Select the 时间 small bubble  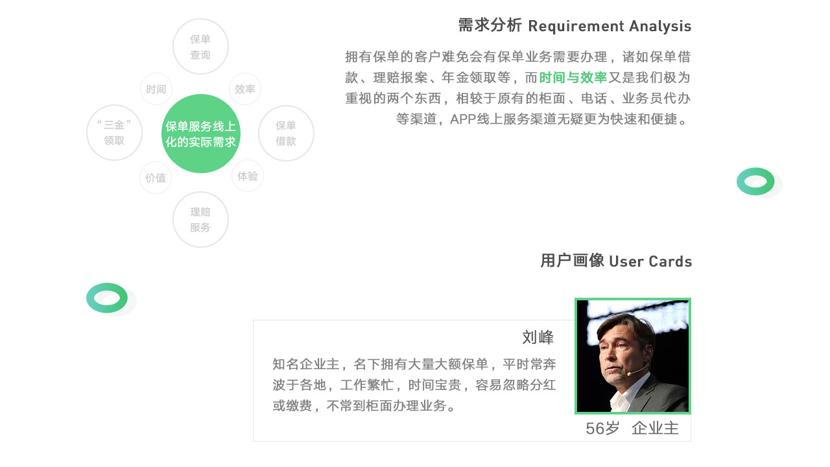pyautogui.click(x=156, y=90)
